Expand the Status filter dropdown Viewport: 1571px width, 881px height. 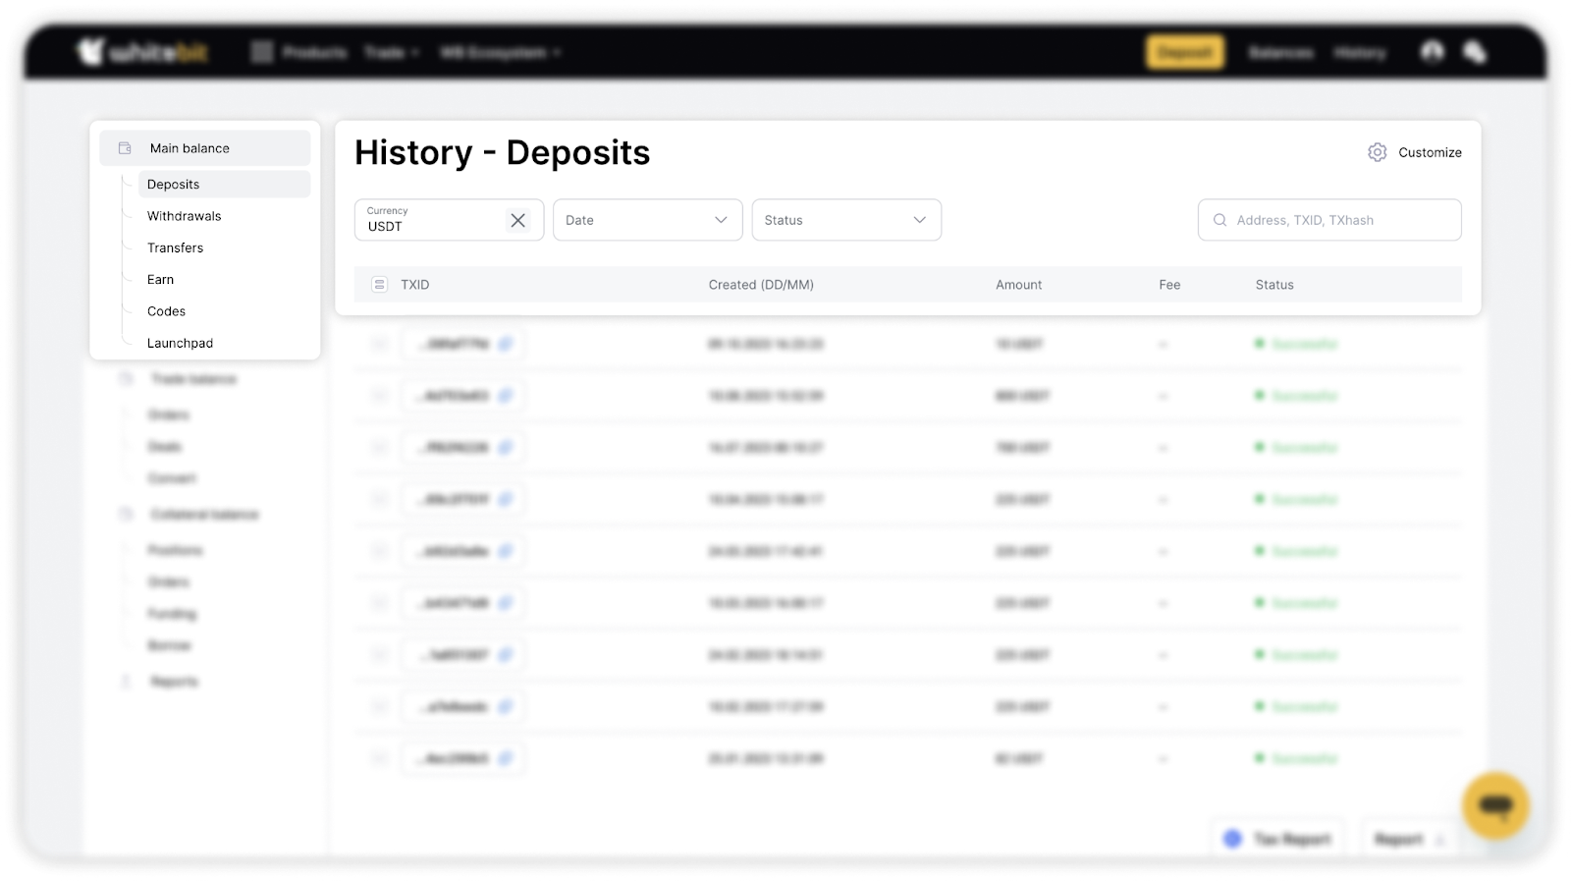pyautogui.click(x=845, y=220)
